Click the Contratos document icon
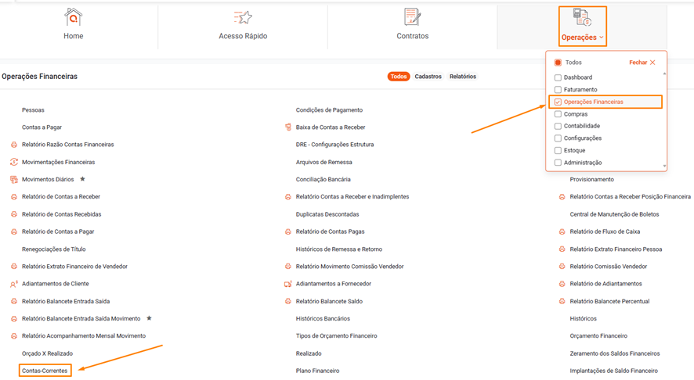694x380 pixels. pos(412,17)
